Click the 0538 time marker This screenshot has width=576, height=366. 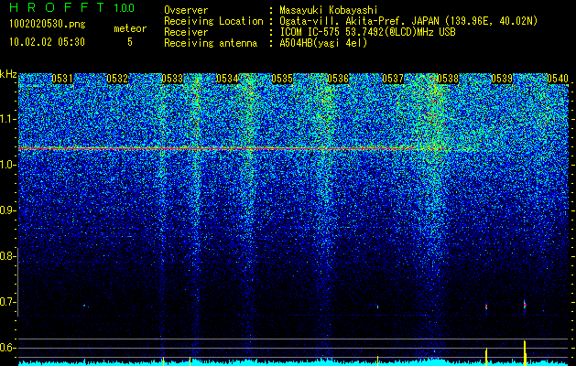pos(448,79)
